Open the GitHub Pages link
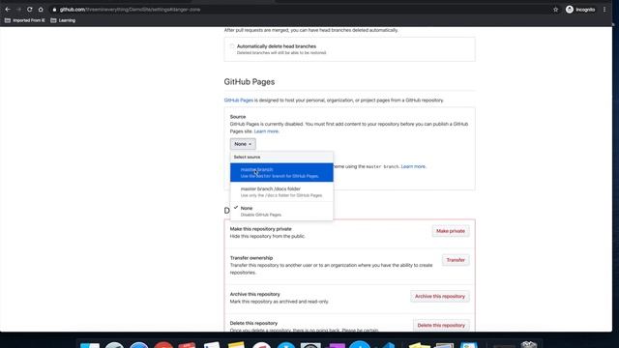 239,101
